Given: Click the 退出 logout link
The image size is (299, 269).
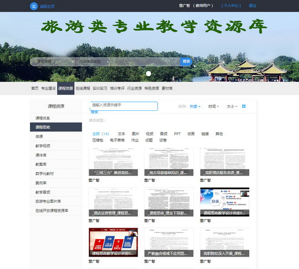Looking at the screenshot, I should (x=253, y=6).
